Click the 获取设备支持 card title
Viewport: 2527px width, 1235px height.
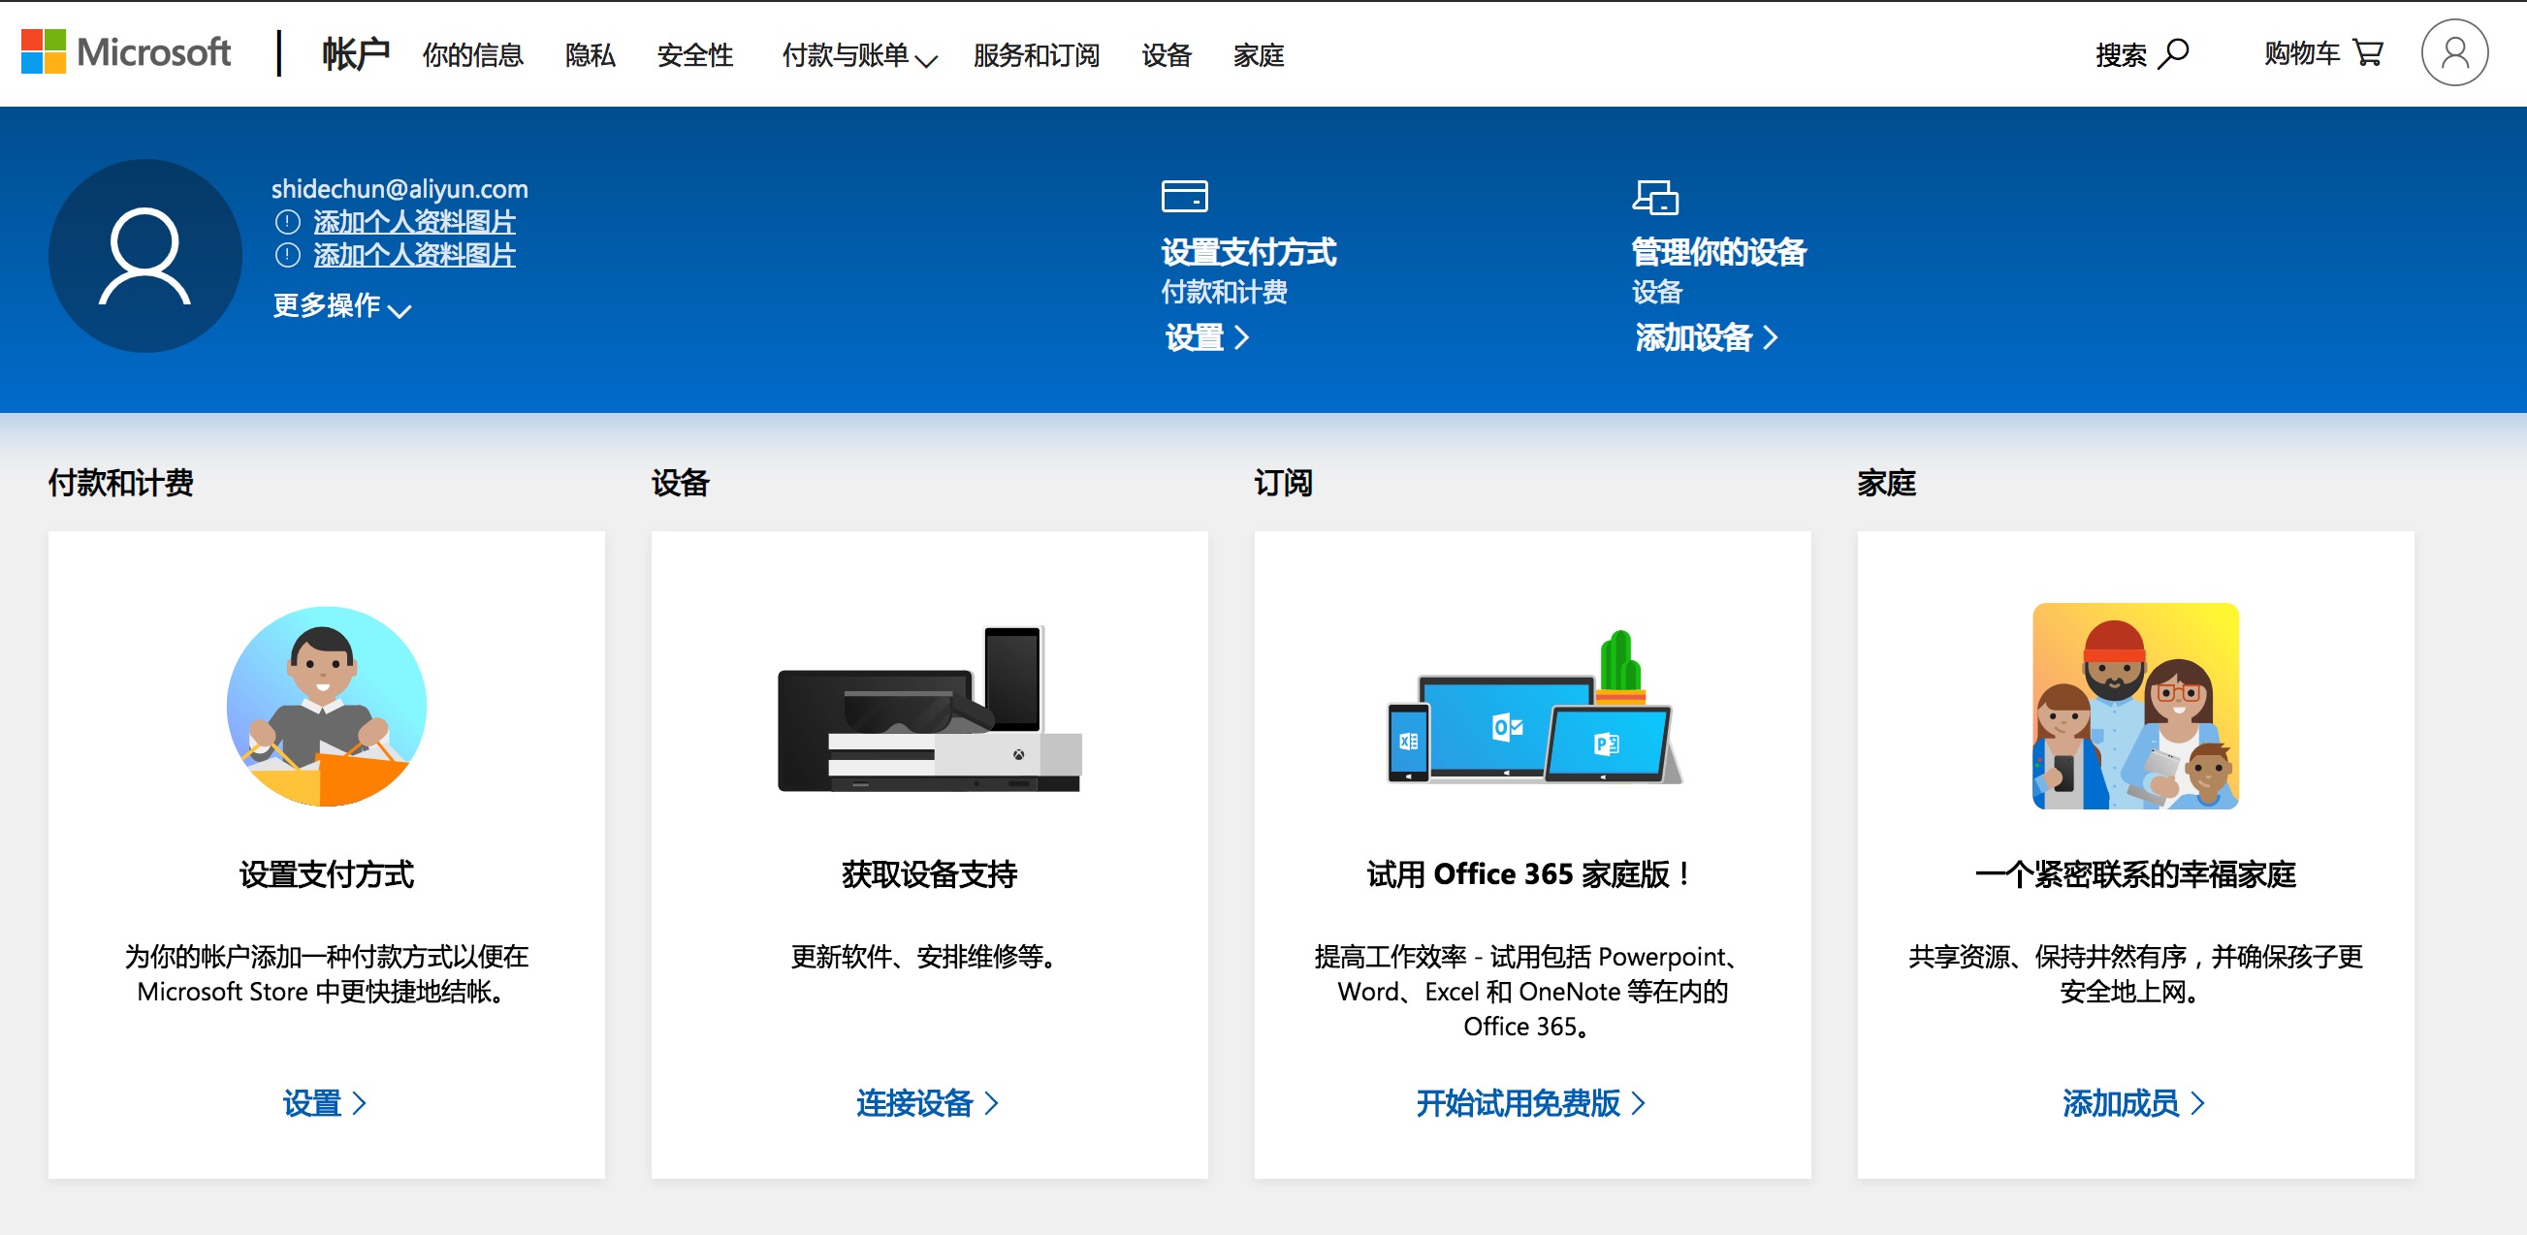tap(929, 874)
